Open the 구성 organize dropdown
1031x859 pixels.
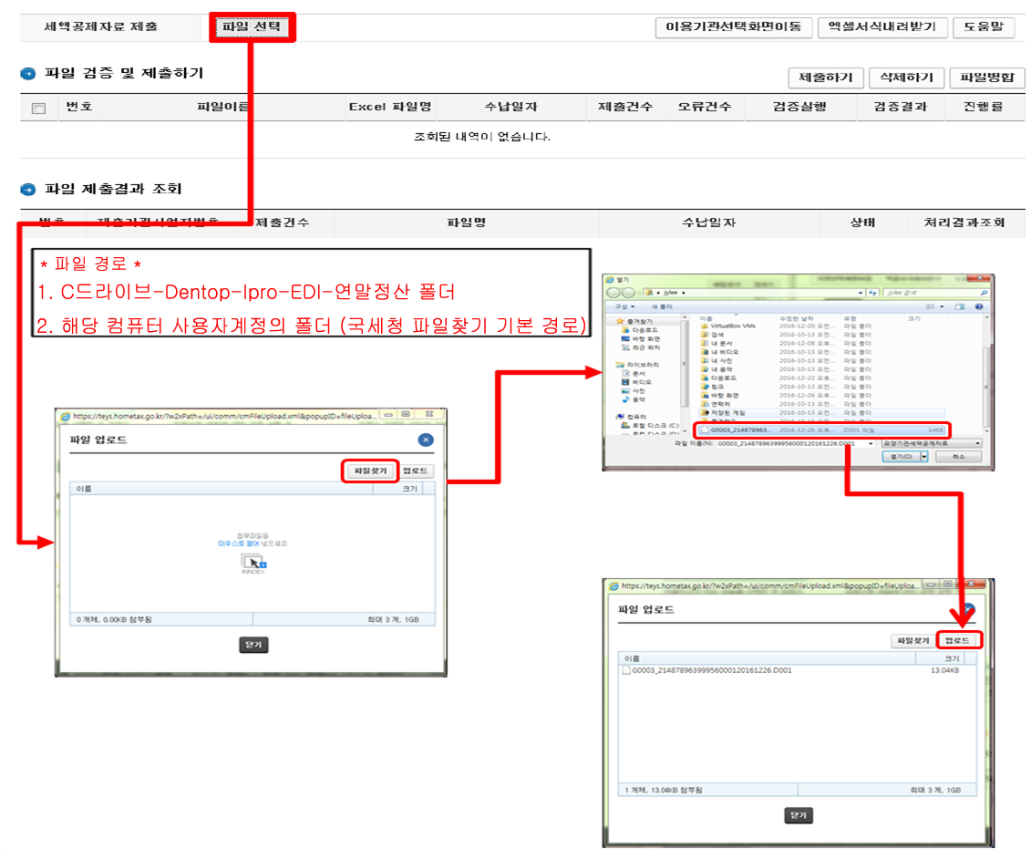pyautogui.click(x=624, y=306)
